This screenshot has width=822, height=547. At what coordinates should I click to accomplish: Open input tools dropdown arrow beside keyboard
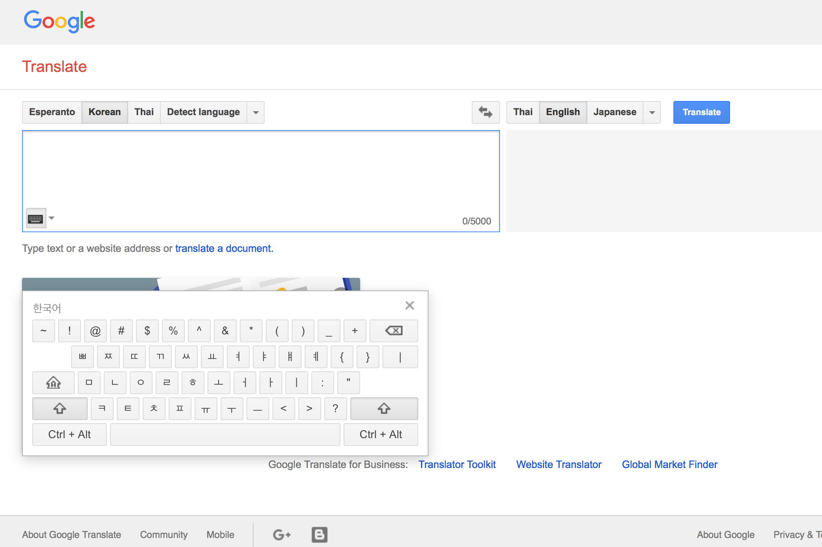pyautogui.click(x=51, y=218)
